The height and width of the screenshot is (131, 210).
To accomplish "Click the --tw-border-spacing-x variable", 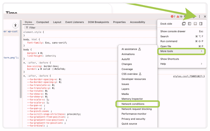I will point(42,79).
